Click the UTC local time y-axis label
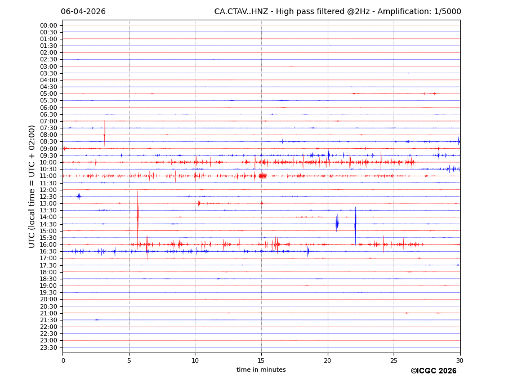Screen dimensions: 522x392 (33, 186)
